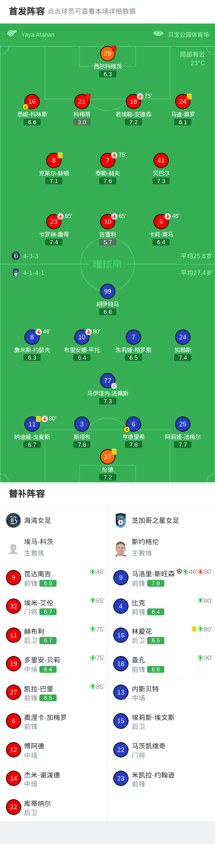Viewport: 215px width, 844px height.
Task: Tap the 海湾女足 team crest
Action: pos(13,521)
